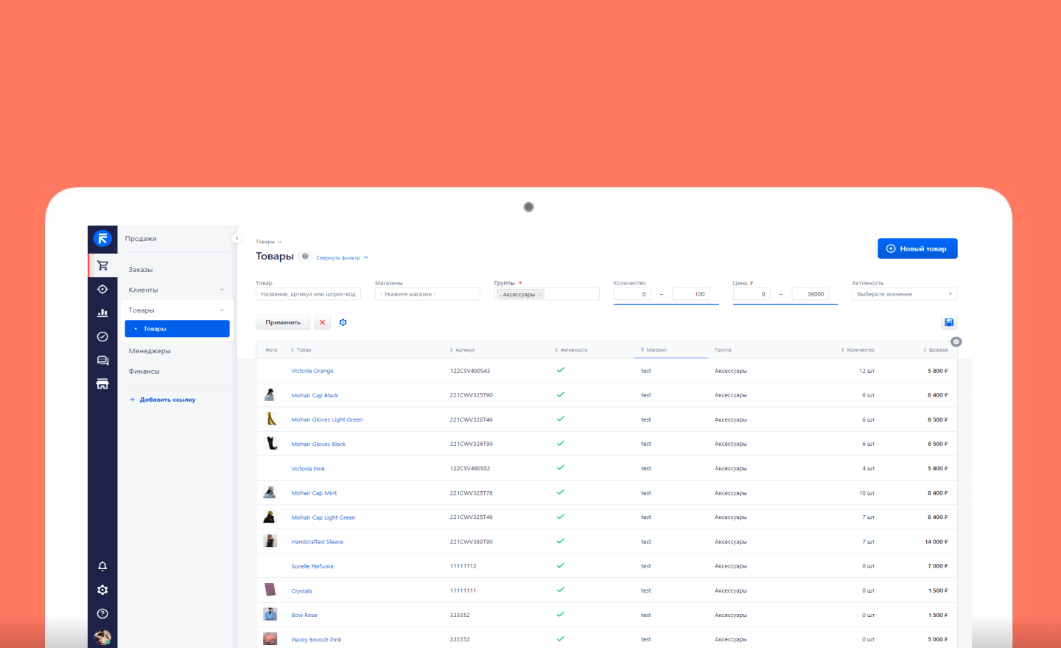Click activity checkmark for Victoria Orange
The image size is (1061, 648).
pos(561,370)
